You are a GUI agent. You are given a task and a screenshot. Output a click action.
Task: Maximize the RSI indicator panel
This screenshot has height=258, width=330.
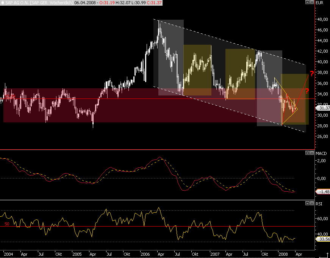point(307,203)
